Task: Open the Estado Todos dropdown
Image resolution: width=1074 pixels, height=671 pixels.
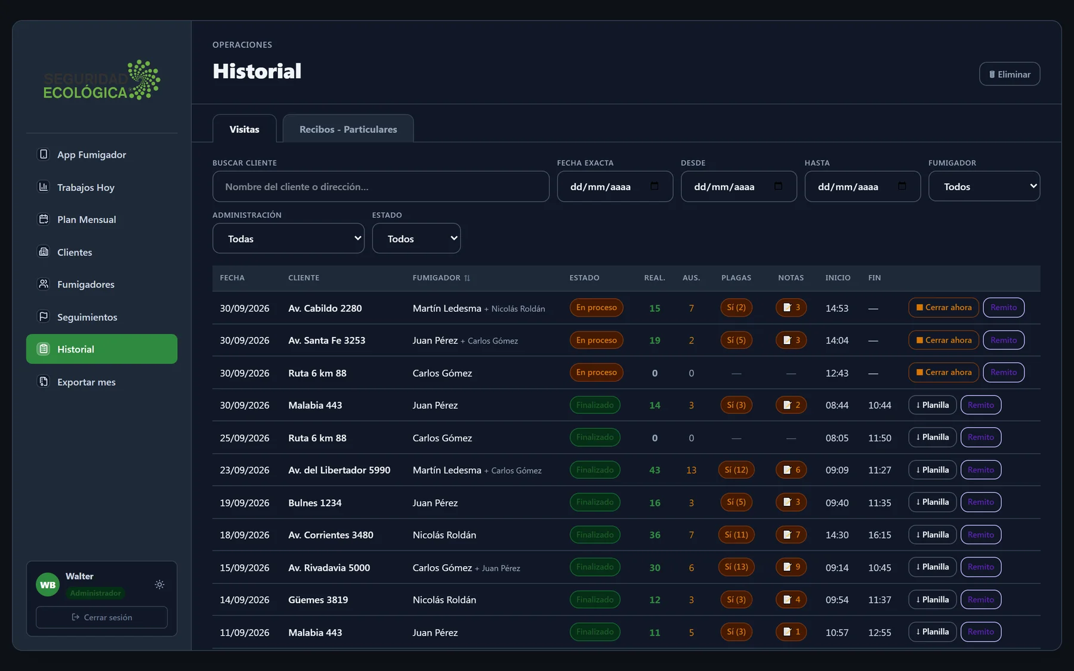Action: 416,238
